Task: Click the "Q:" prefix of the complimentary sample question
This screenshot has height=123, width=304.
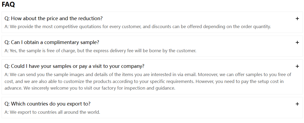Action: point(7,42)
